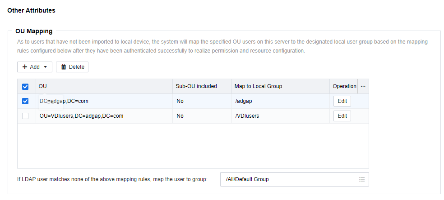Image resolution: width=444 pixels, height=200 pixels.
Task: Click the Map to Local Group header
Action: [x=258, y=86]
